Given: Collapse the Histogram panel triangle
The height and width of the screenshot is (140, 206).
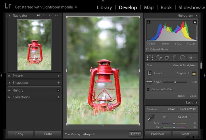Looking at the screenshot, I should (x=197, y=15).
